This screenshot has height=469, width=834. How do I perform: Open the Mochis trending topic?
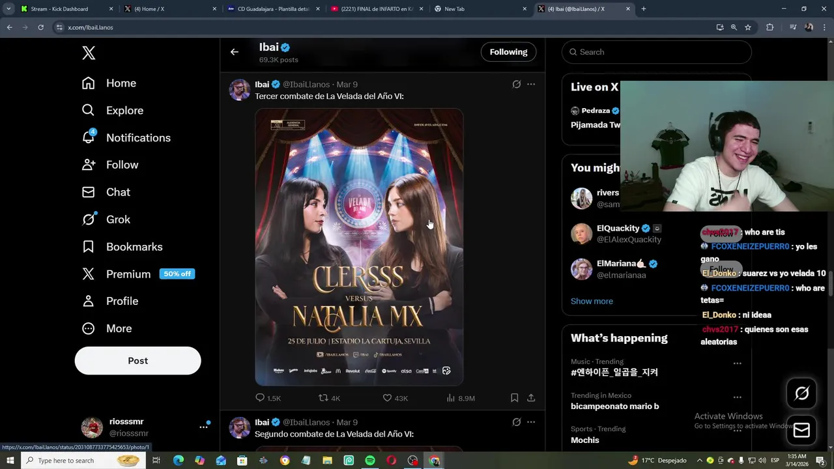tap(584, 440)
